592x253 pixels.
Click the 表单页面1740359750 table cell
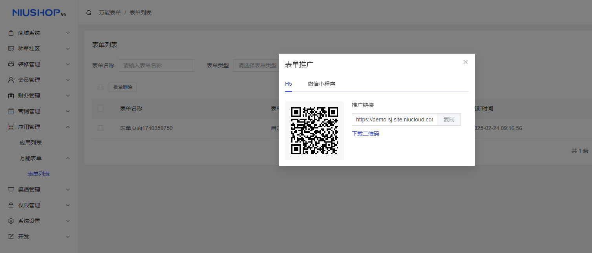tap(146, 128)
